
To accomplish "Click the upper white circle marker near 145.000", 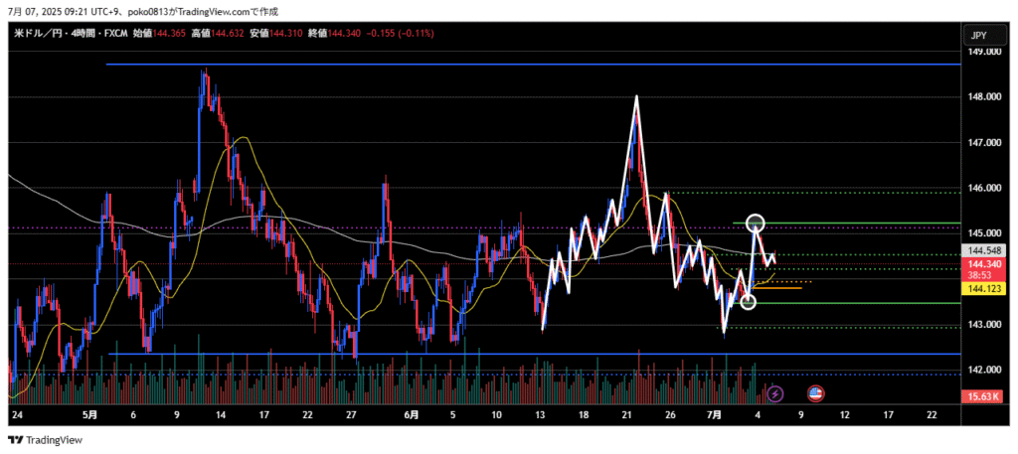I will [755, 224].
